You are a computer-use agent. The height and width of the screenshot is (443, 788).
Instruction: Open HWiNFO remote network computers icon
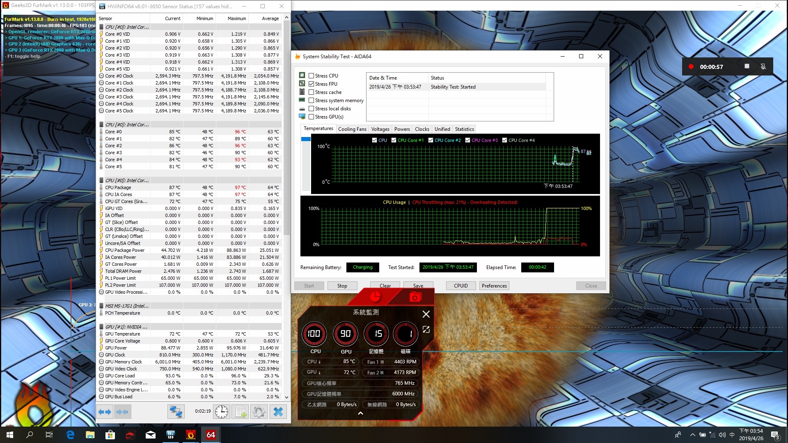(176, 412)
